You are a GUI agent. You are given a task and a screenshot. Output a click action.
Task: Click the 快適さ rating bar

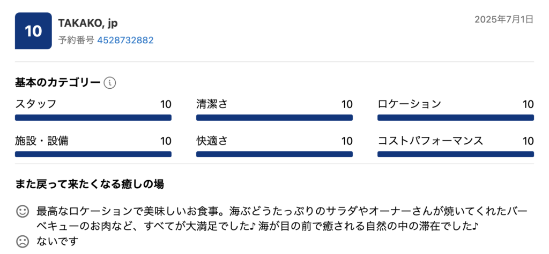click(274, 155)
